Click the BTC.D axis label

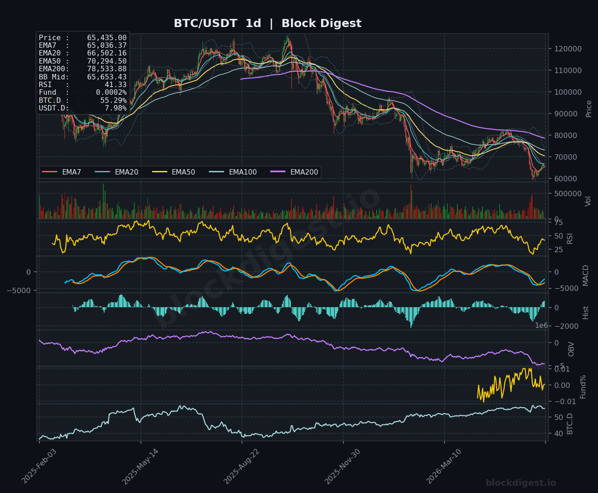(x=570, y=424)
